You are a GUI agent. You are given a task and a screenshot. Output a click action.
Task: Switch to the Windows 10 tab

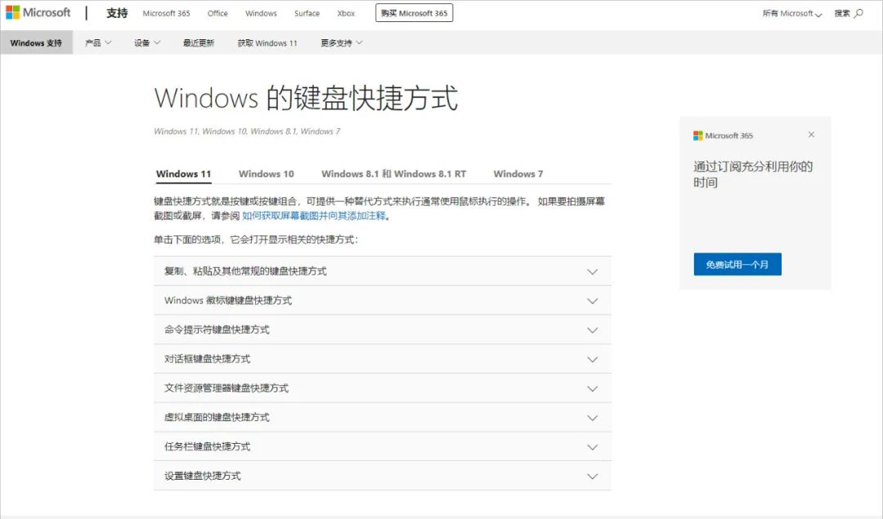point(267,174)
